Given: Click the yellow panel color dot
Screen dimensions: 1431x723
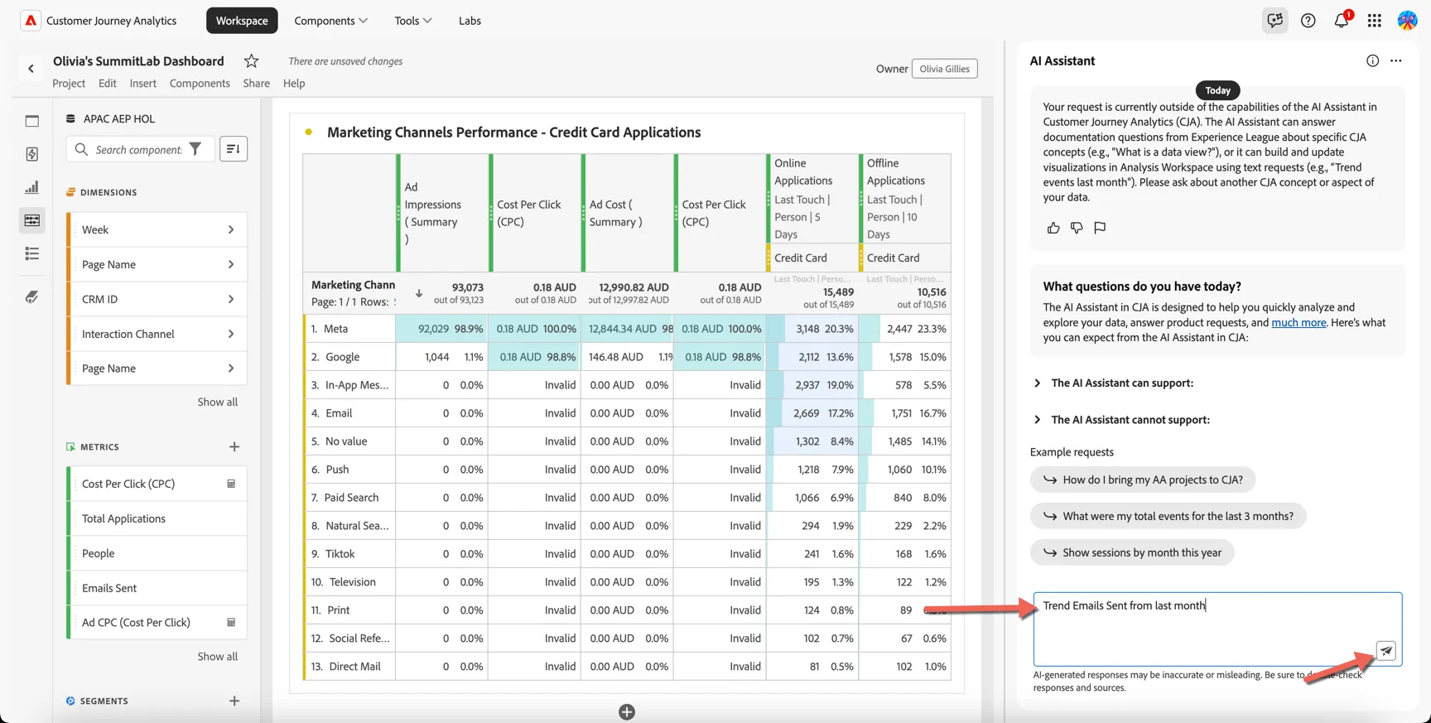Looking at the screenshot, I should (309, 132).
